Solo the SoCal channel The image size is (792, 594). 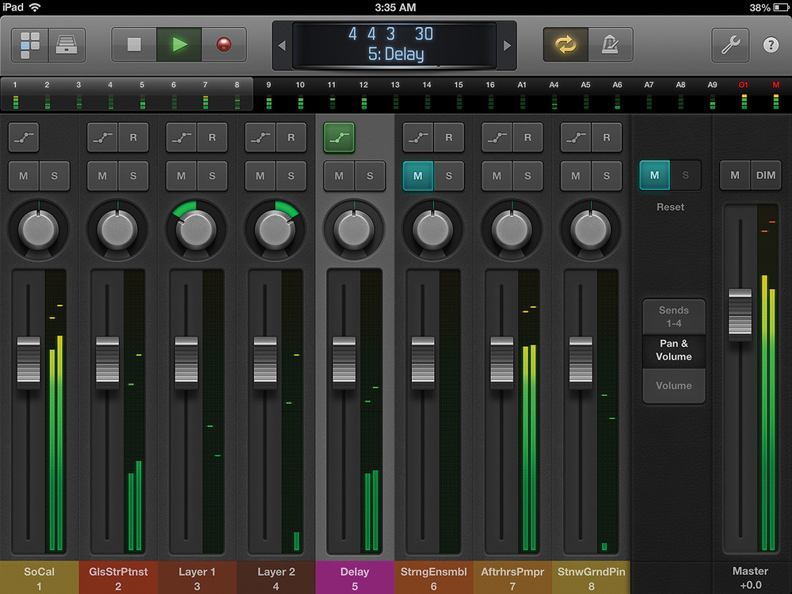55,176
